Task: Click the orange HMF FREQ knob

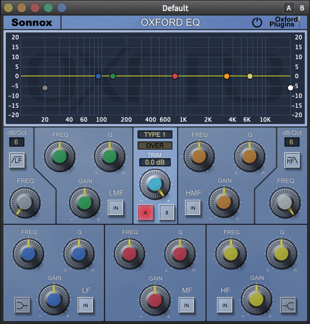Action: (199, 156)
